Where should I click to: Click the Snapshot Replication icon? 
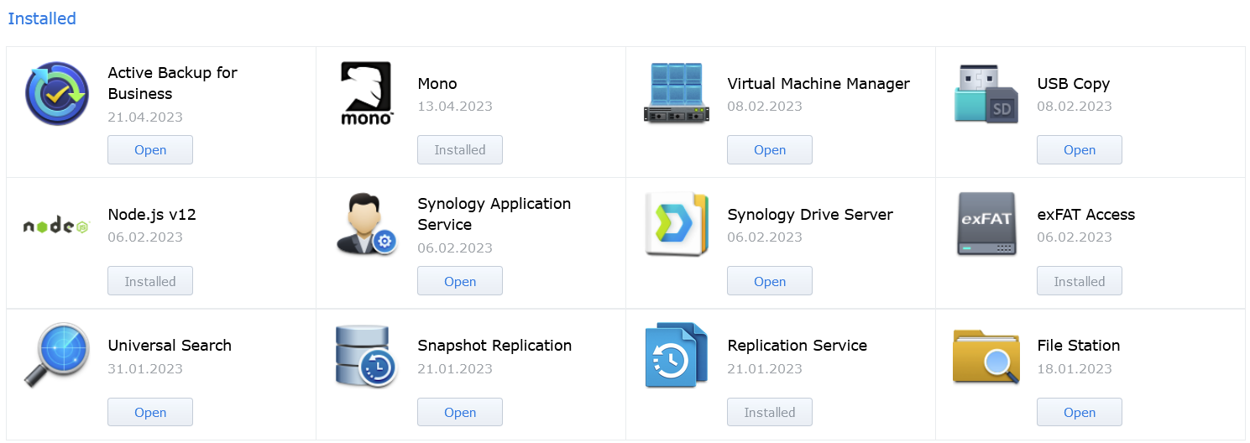coord(366,356)
